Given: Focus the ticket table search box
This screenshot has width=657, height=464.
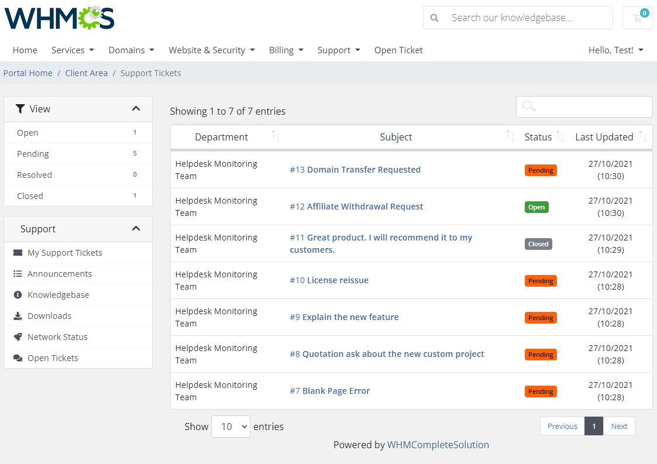Looking at the screenshot, I should [x=584, y=107].
